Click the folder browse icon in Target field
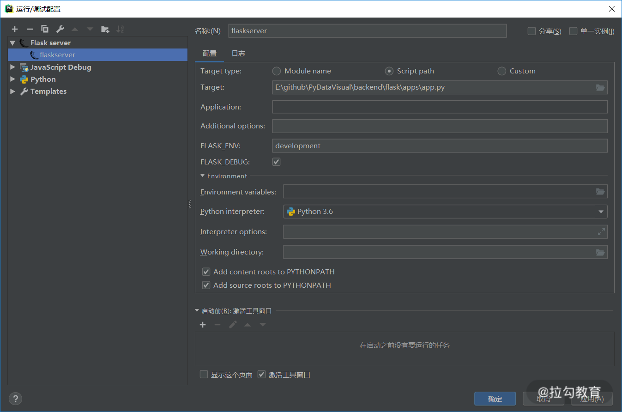 coord(600,87)
